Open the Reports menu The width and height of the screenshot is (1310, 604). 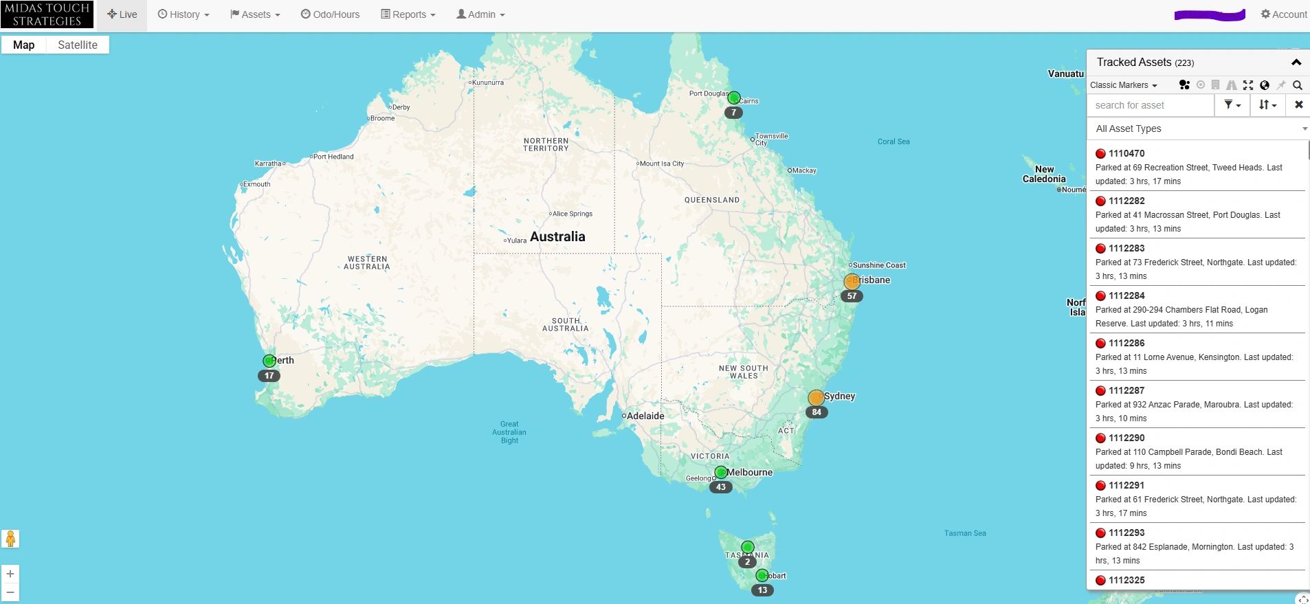[x=408, y=14]
